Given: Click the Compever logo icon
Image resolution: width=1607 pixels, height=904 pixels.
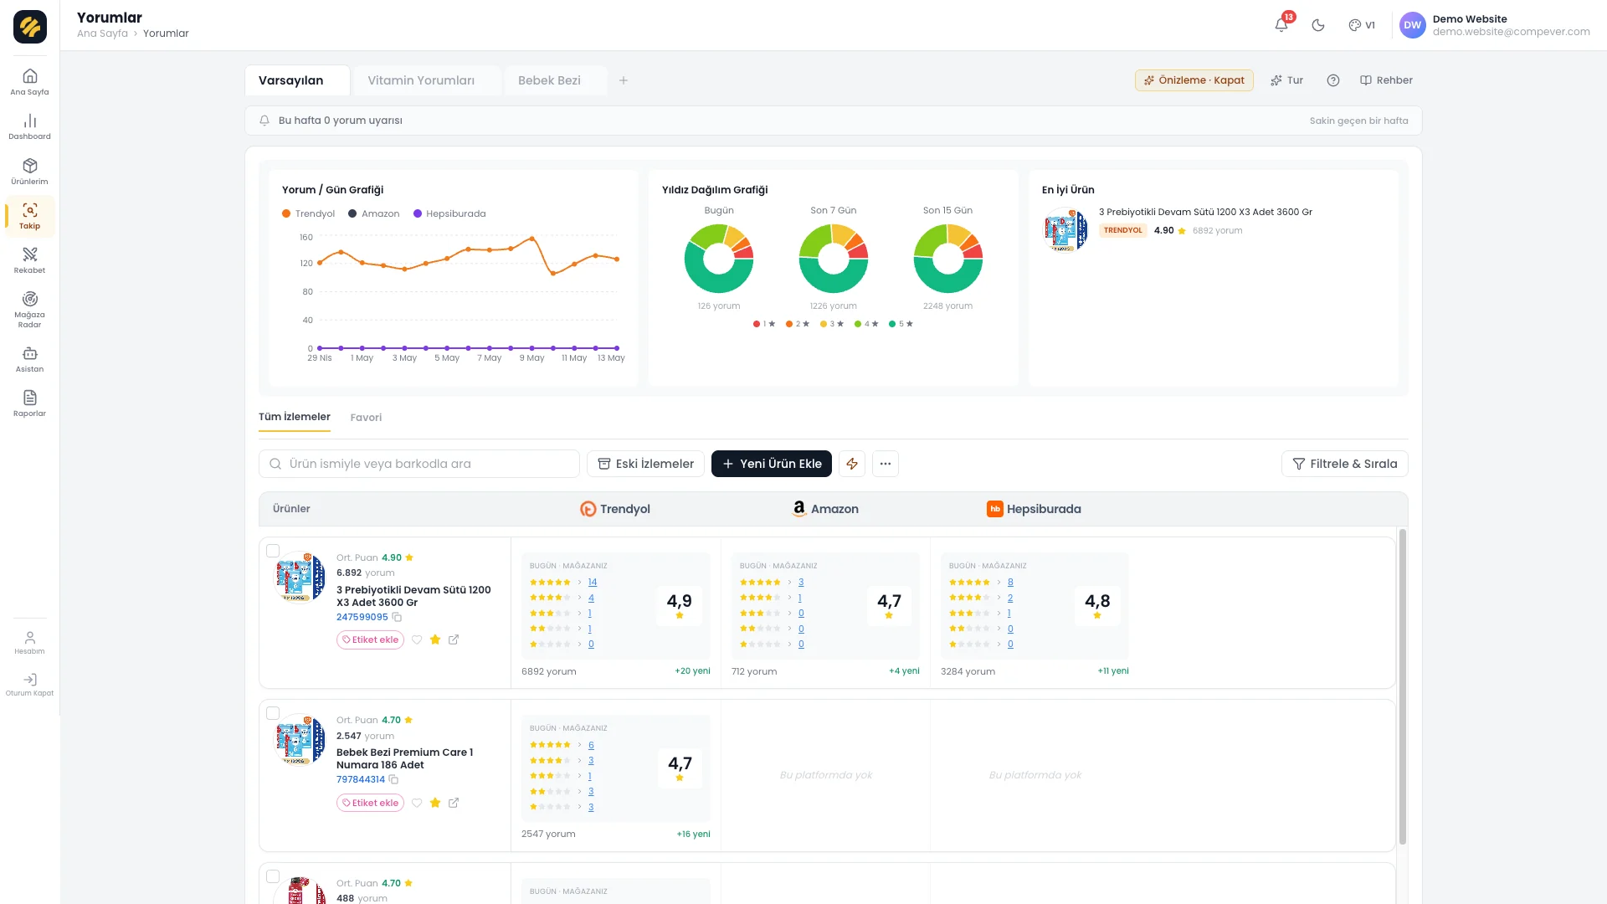Looking at the screenshot, I should [30, 27].
